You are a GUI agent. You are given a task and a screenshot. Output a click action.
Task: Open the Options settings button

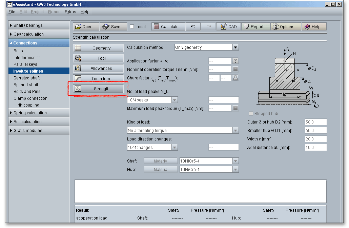[x=286, y=27]
